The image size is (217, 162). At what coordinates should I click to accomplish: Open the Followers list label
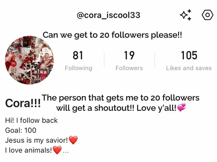tap(129, 68)
